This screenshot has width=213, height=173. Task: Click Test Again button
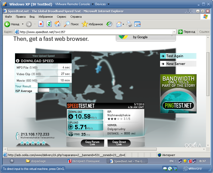tap(178, 56)
